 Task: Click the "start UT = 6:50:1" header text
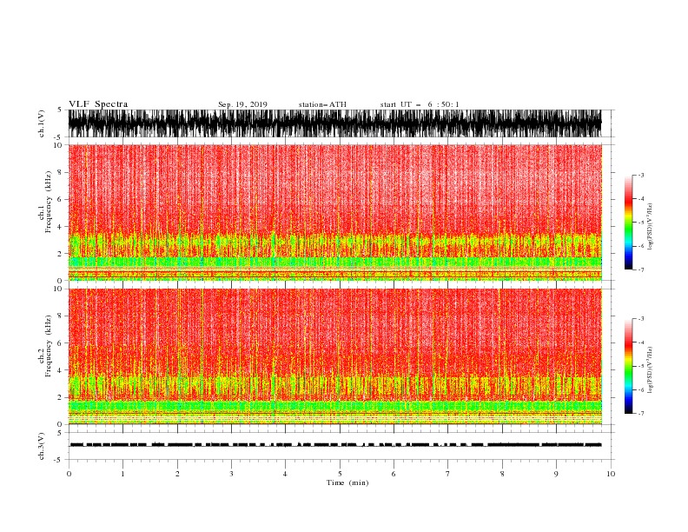(x=420, y=104)
